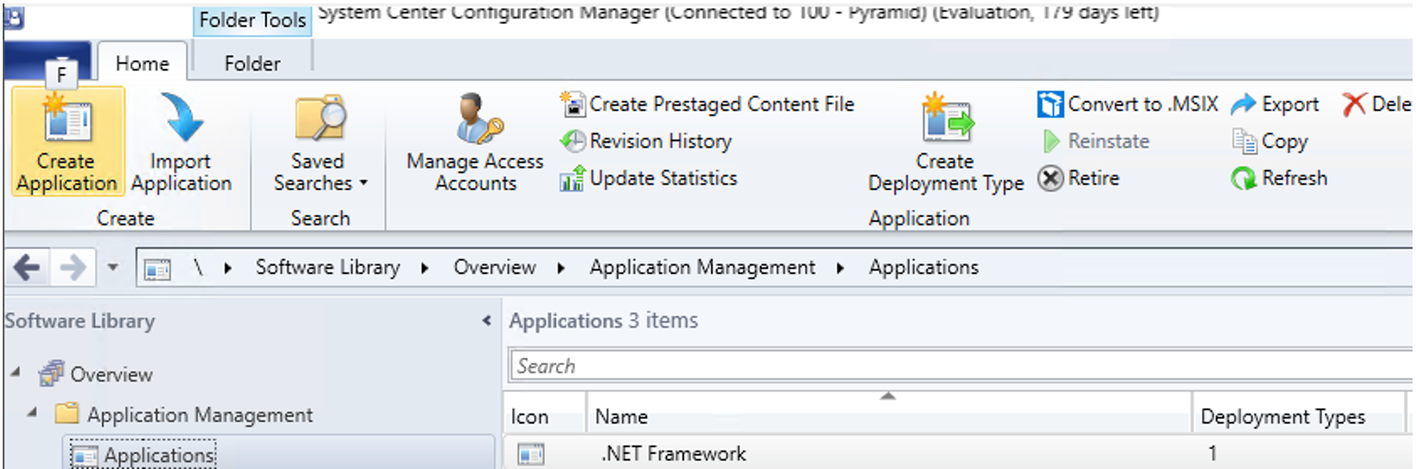Open the Saved Searches dropdown

(320, 143)
